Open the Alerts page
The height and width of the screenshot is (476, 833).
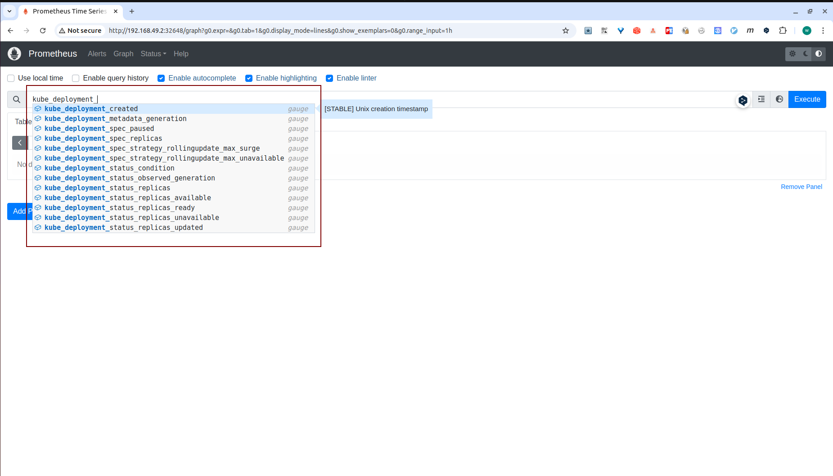97,54
